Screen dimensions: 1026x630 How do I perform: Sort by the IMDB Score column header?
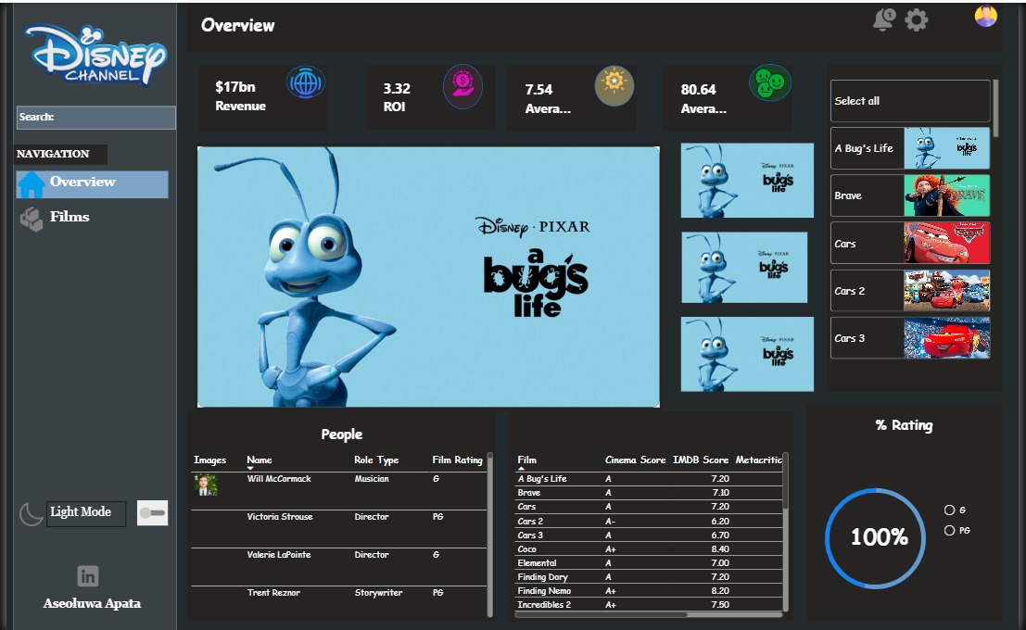(701, 460)
